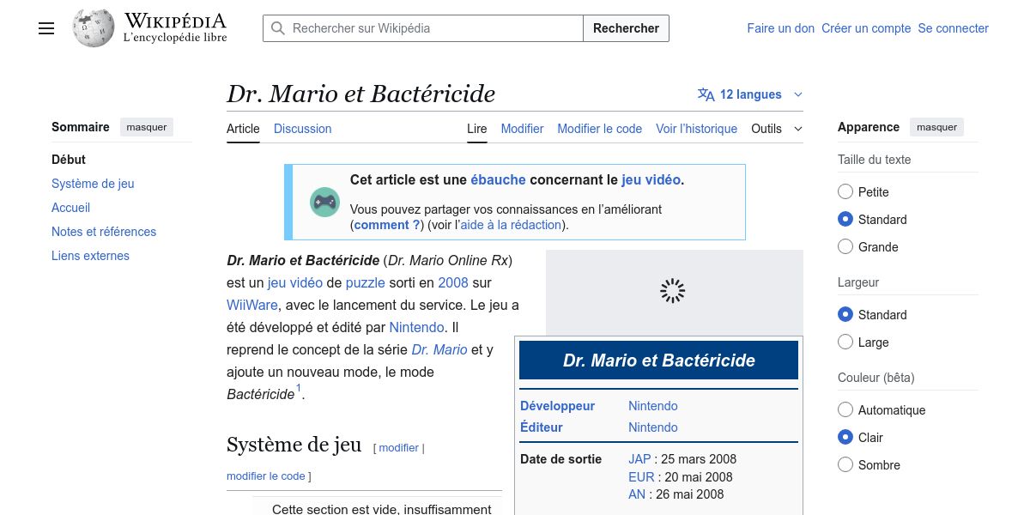The image size is (1030, 515).
Task: Open Nintendo link in Développeur row
Action: pyautogui.click(x=653, y=406)
